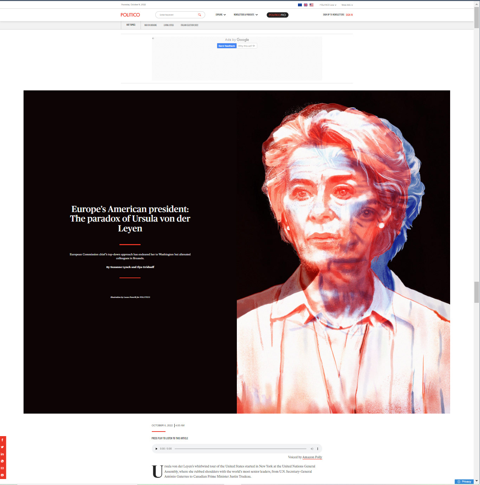
Task: Open audio player more options menu
Action: coord(318,449)
